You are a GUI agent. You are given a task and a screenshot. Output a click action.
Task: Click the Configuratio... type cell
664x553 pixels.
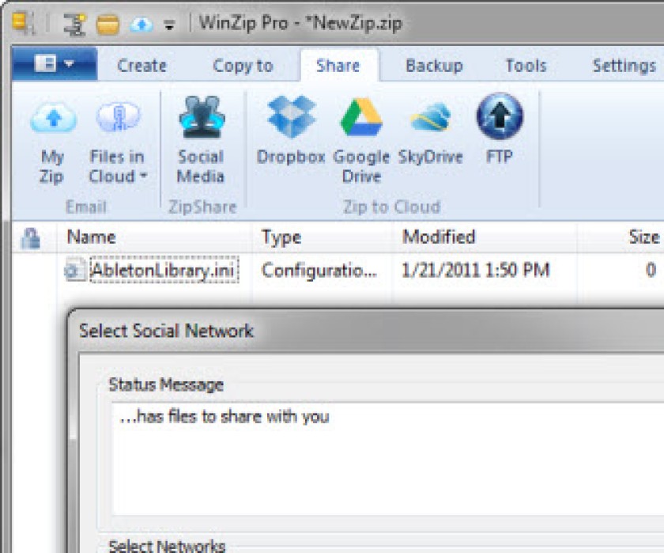(x=319, y=270)
